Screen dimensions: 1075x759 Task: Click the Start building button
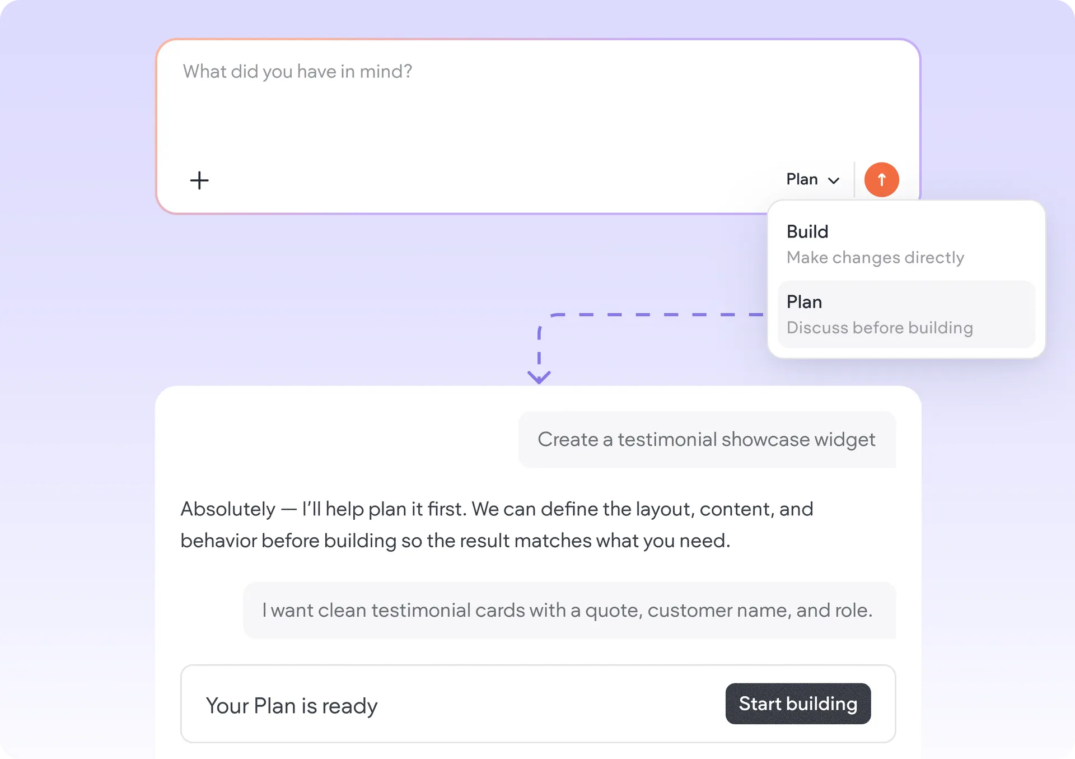tap(798, 704)
